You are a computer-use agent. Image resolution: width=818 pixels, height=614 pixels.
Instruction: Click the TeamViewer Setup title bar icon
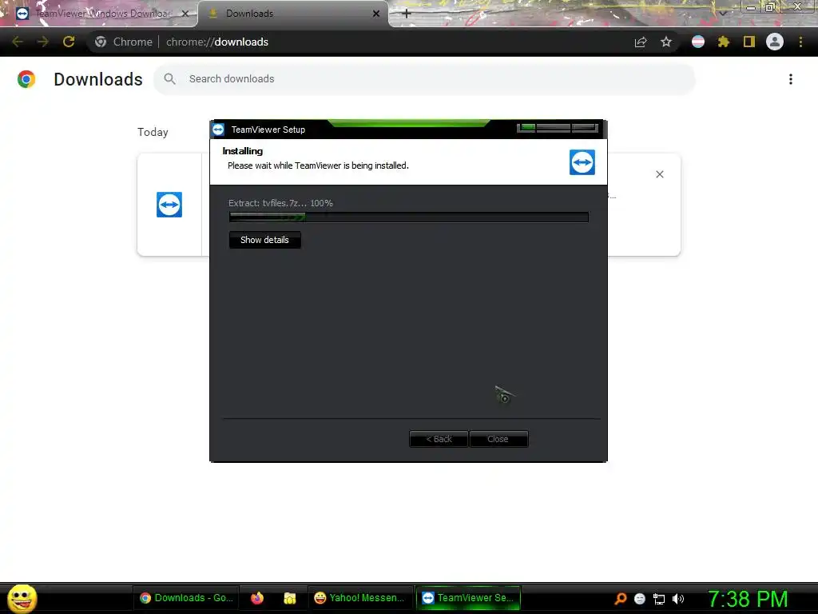coord(219,130)
